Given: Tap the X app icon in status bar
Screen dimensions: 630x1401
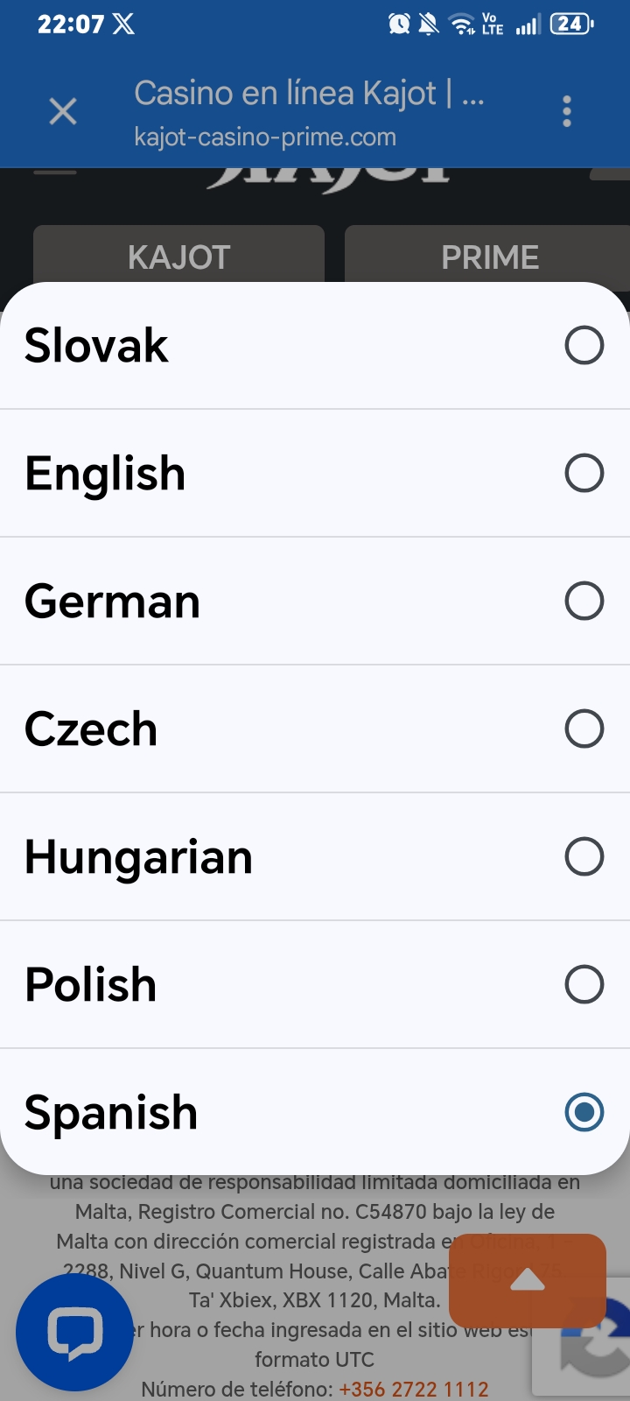Looking at the screenshot, I should (x=123, y=25).
